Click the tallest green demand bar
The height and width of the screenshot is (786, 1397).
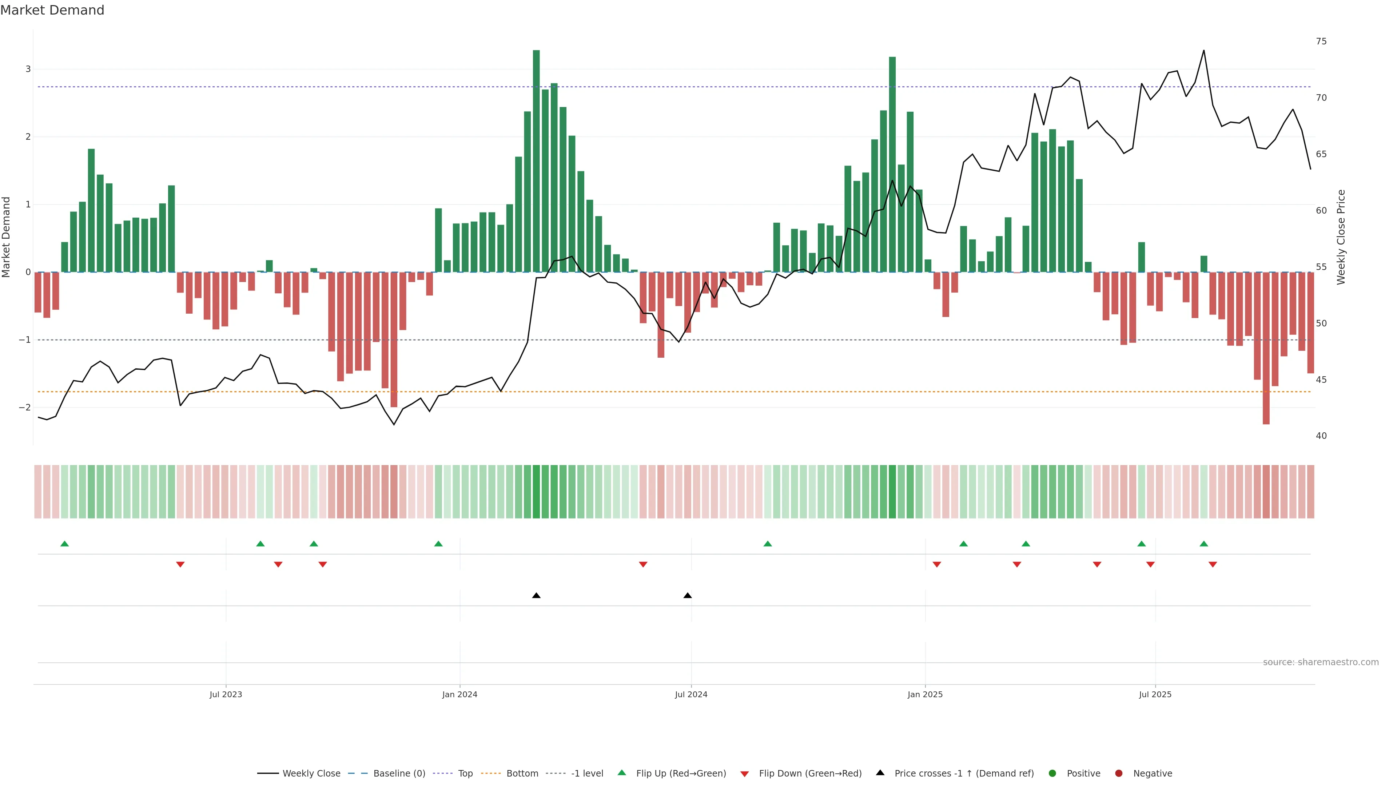tap(536, 163)
